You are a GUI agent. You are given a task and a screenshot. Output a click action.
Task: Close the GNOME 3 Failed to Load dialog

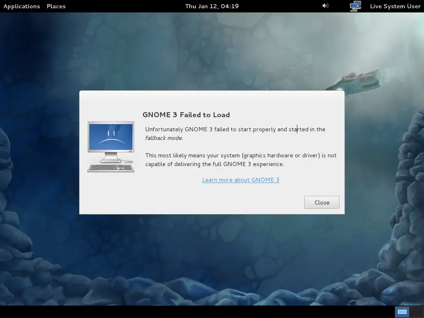coord(322,202)
